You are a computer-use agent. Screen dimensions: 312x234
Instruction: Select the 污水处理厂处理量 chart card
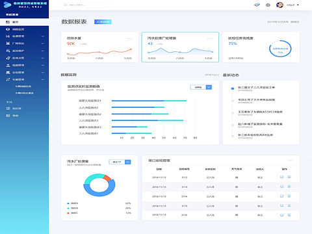[180, 47]
